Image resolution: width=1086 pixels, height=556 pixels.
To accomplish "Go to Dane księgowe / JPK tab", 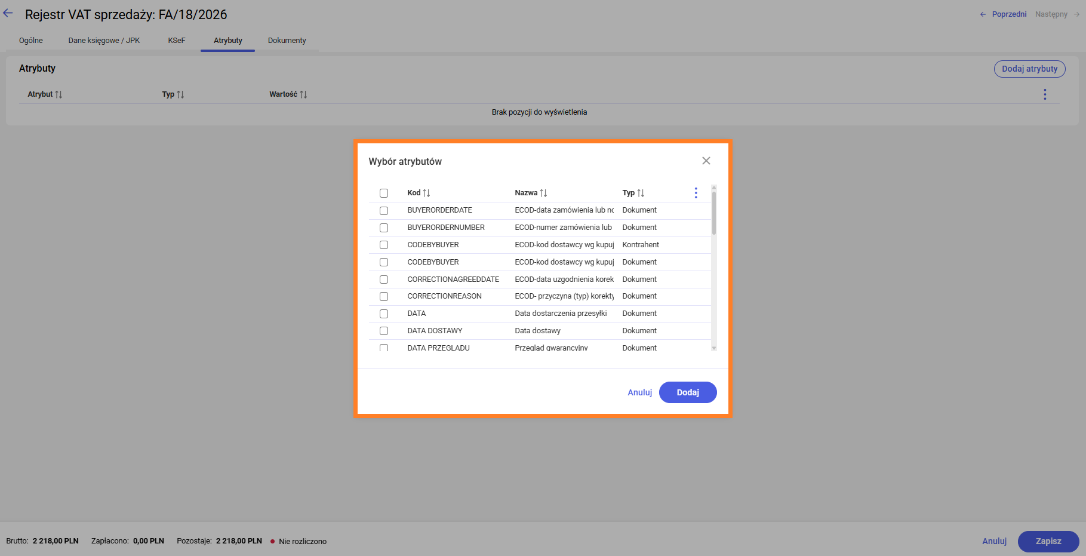I will click(104, 41).
